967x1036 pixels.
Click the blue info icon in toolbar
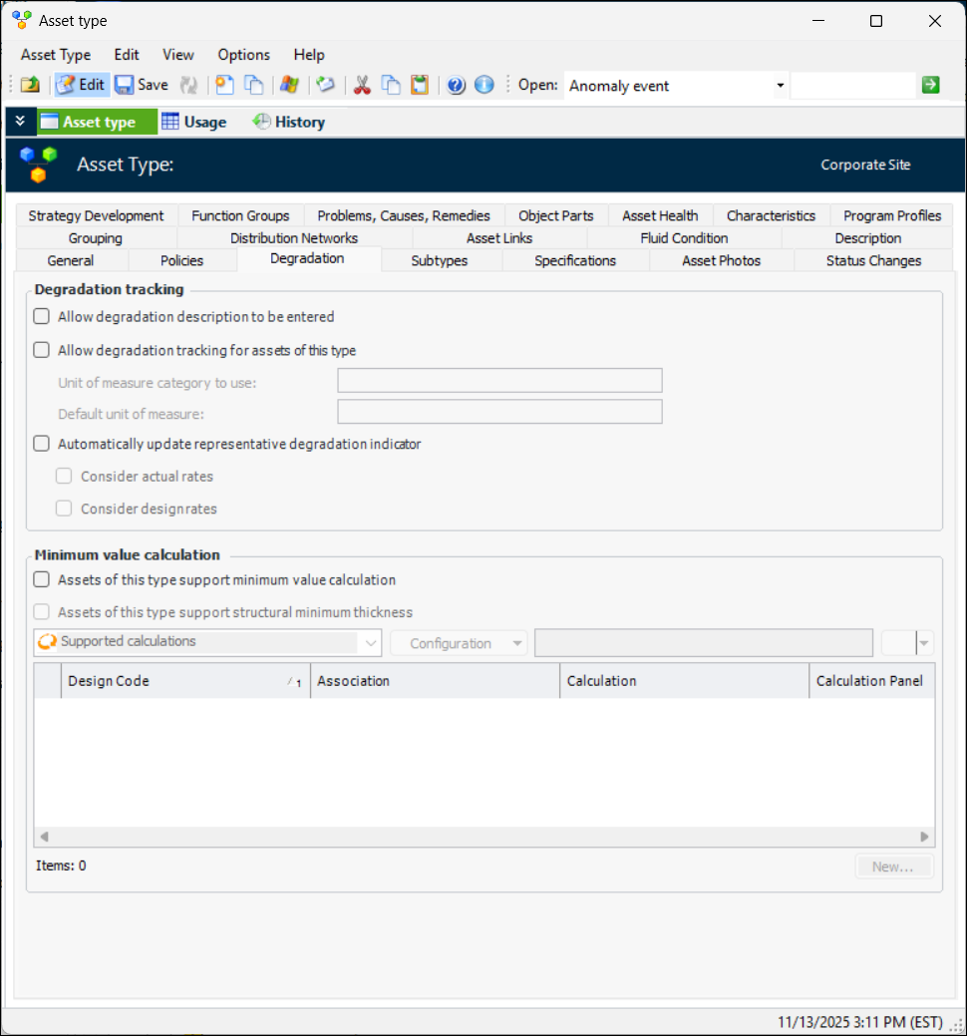click(484, 86)
